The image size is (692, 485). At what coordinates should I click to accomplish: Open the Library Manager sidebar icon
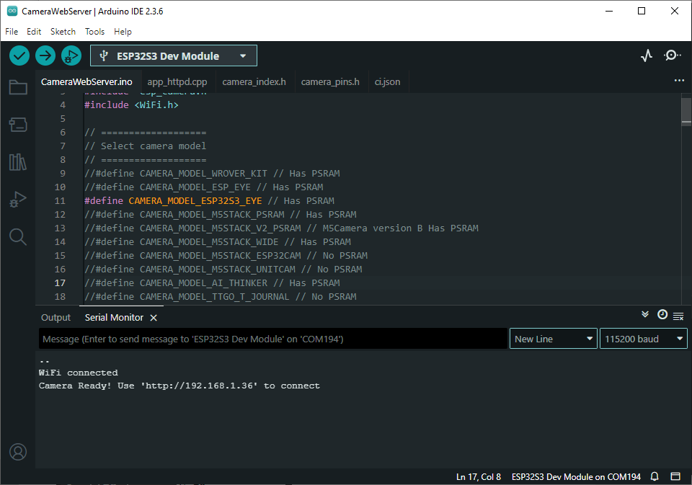click(18, 162)
